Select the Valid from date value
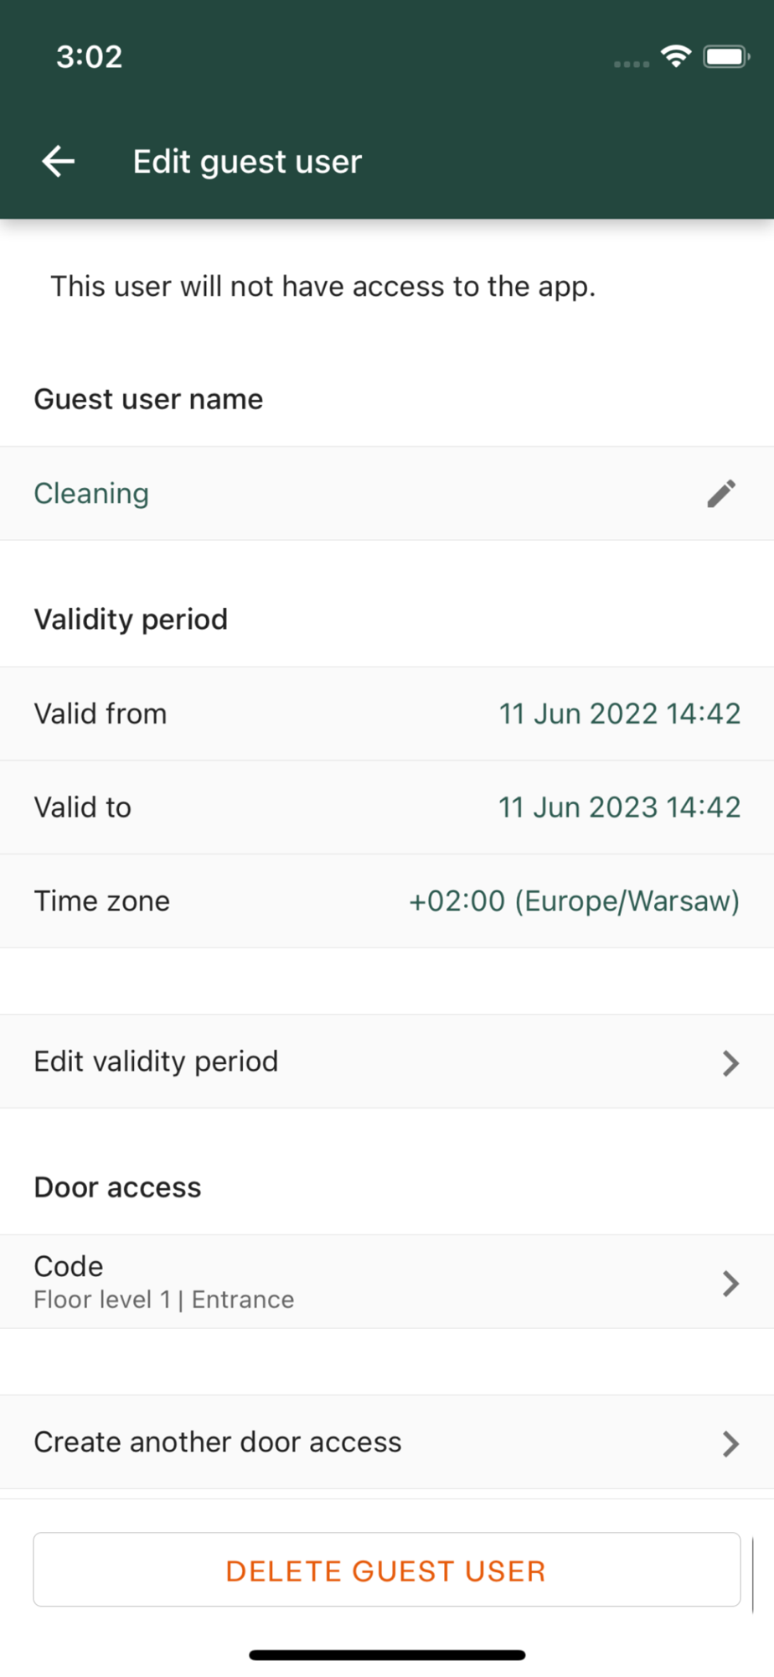This screenshot has height=1677, width=774. pyautogui.click(x=620, y=714)
